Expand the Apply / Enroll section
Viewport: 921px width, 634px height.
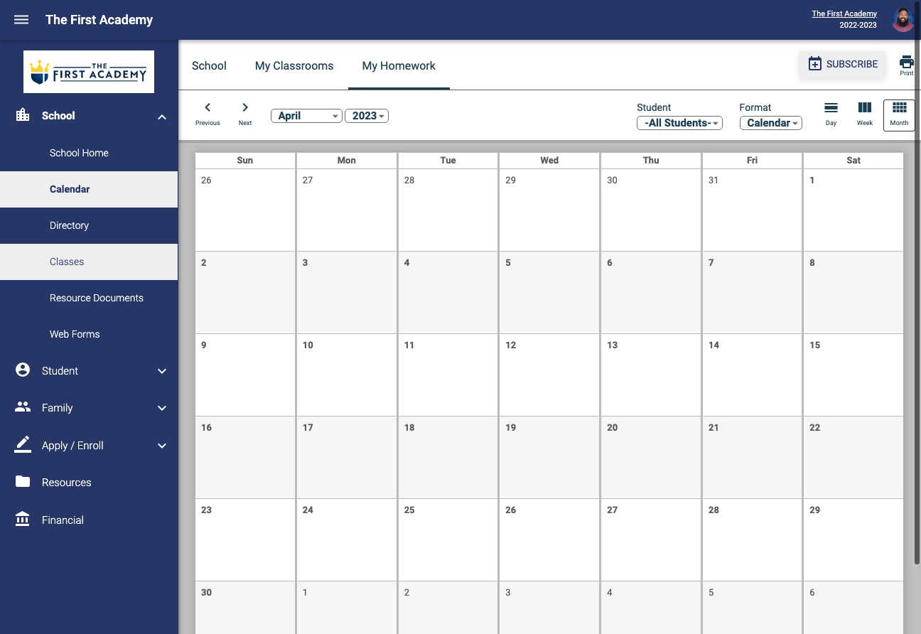coord(162,446)
